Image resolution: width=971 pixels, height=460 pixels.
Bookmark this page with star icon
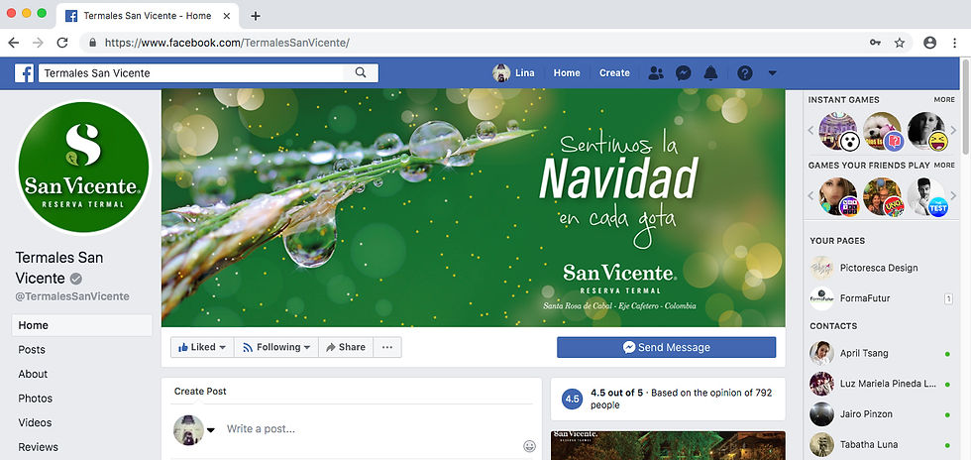click(900, 43)
